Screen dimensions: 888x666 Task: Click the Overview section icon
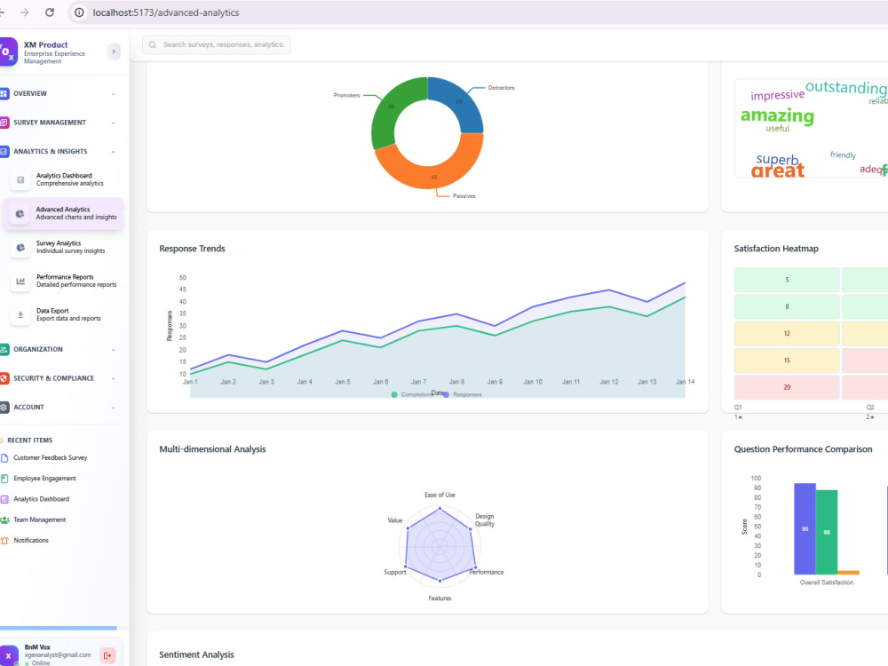4,93
